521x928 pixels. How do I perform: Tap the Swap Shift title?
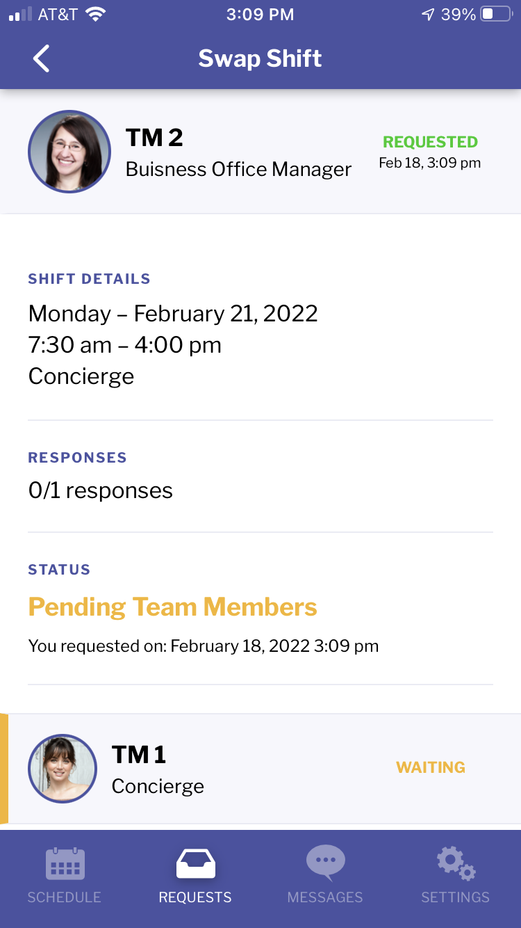[260, 58]
